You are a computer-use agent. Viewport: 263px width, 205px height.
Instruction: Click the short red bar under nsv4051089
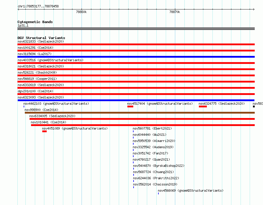(44, 131)
